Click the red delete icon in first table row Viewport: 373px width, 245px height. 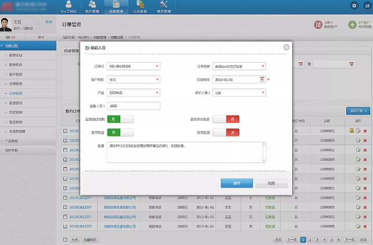(365, 131)
